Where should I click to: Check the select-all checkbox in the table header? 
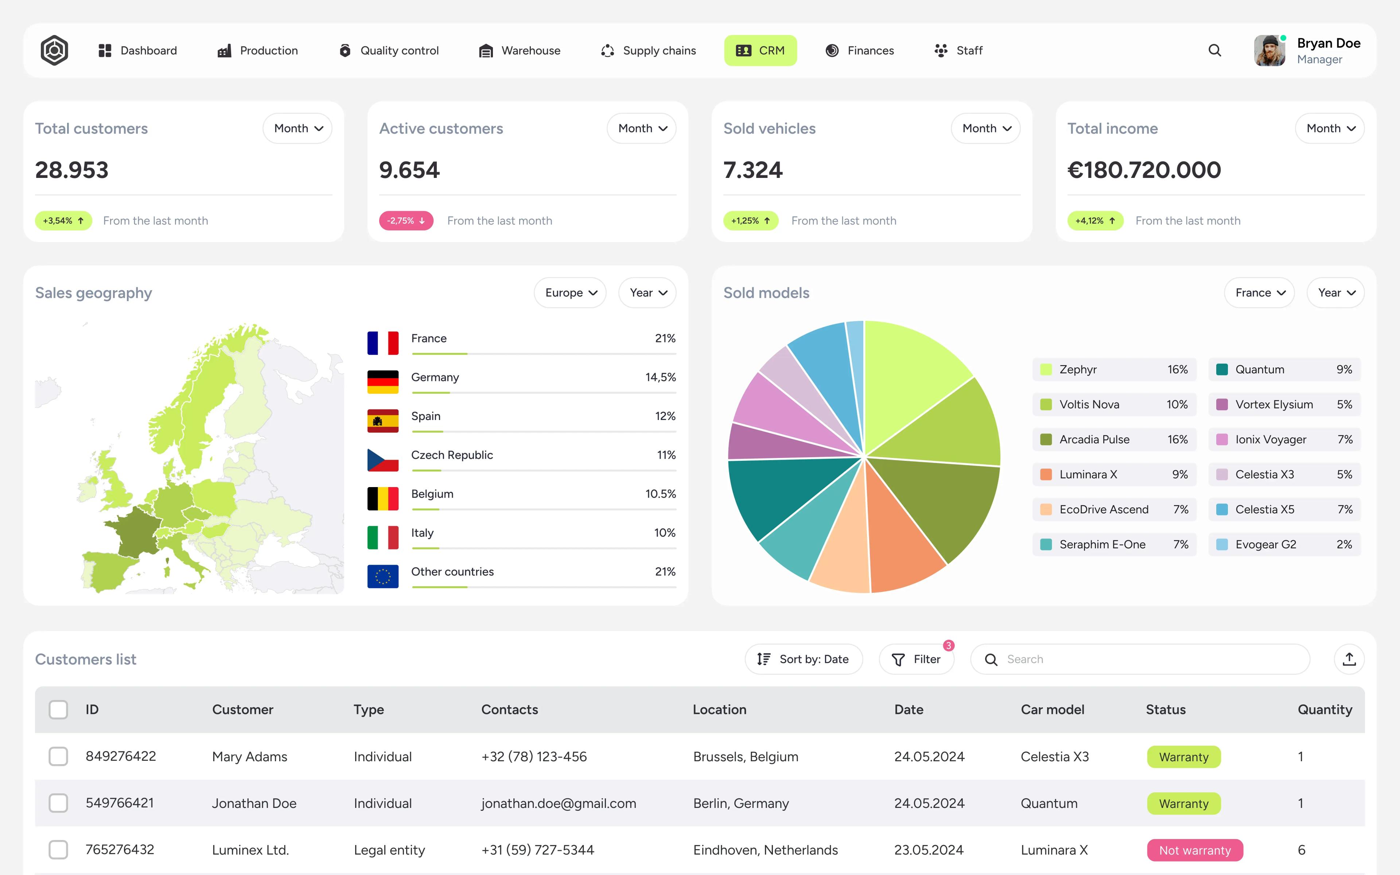pos(58,709)
